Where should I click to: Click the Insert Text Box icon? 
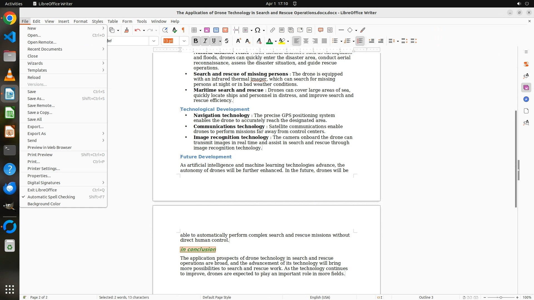[225, 30]
